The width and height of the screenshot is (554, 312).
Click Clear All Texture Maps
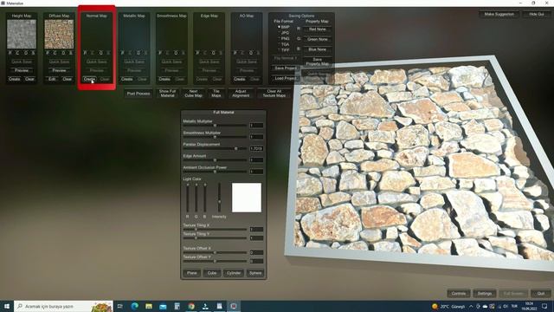click(x=274, y=94)
